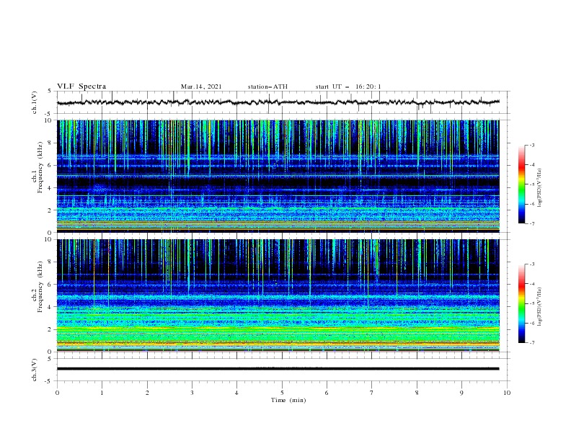Click the ch.1 Frequency (kHz) axis label

(38, 167)
